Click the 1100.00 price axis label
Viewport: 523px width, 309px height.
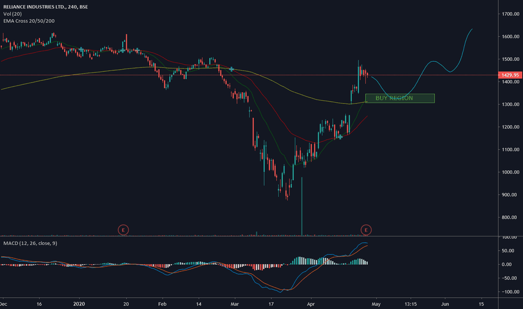[x=511, y=149]
